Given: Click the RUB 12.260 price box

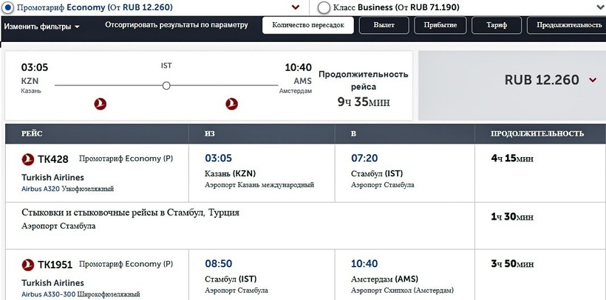Looking at the screenshot, I should click(511, 85).
